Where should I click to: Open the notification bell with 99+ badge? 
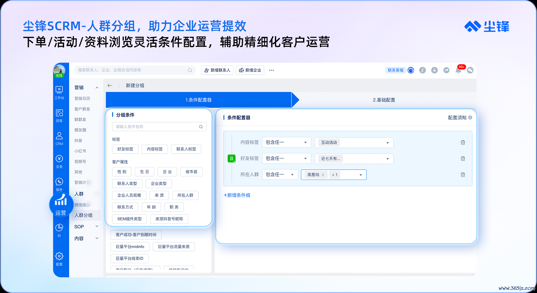click(458, 70)
